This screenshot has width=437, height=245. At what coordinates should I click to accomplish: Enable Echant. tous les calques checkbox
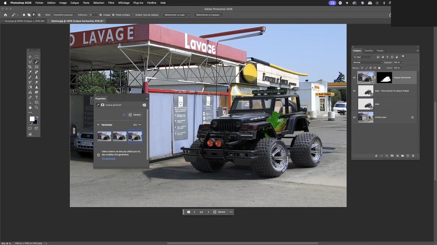coord(133,15)
